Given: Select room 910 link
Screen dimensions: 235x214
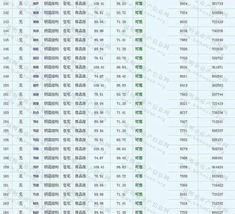Looking at the screenshot, I should point(36,31).
